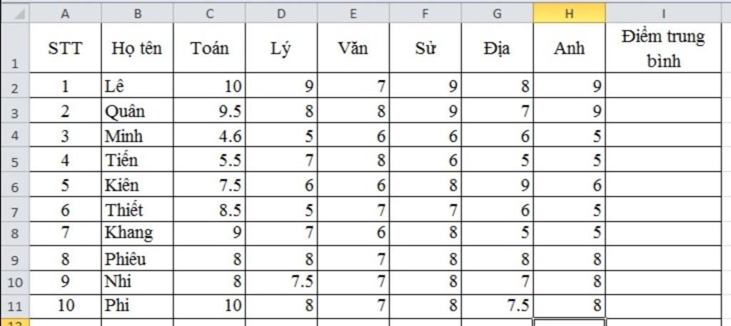Image resolution: width=731 pixels, height=326 pixels.
Task: Select the "Thiết" name cell
Action: pos(137,210)
